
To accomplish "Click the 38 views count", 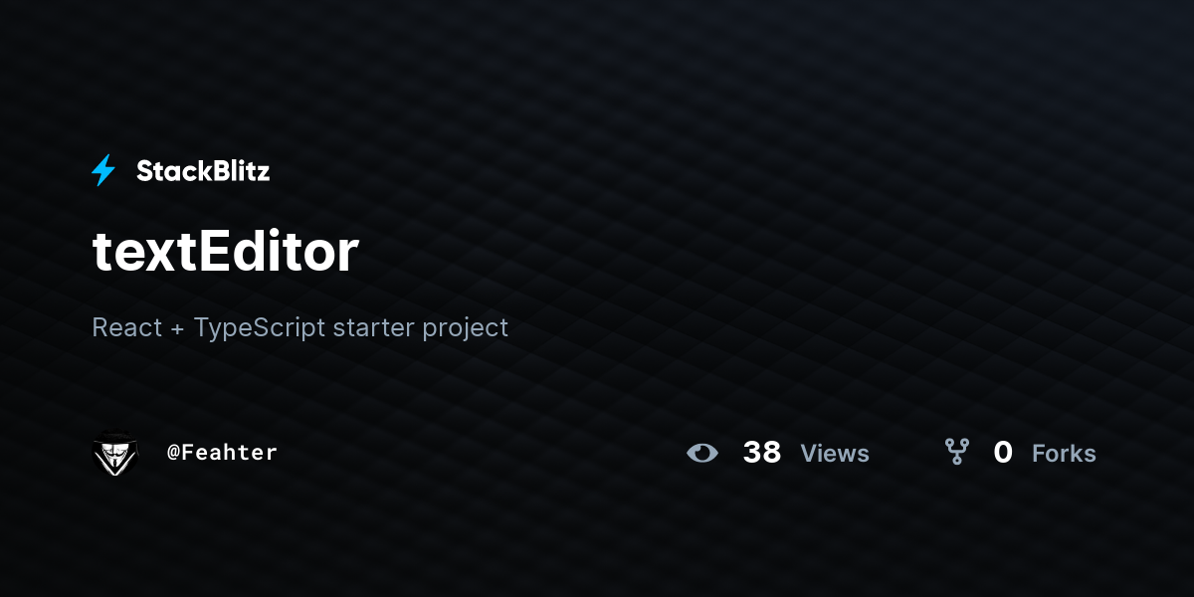I will pos(762,453).
